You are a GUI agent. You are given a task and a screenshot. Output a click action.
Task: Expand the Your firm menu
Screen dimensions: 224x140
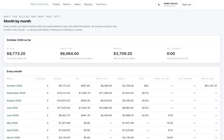(101, 4)
